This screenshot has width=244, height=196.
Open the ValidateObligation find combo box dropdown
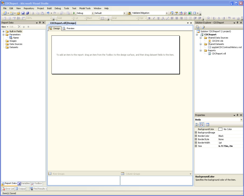point(167,13)
